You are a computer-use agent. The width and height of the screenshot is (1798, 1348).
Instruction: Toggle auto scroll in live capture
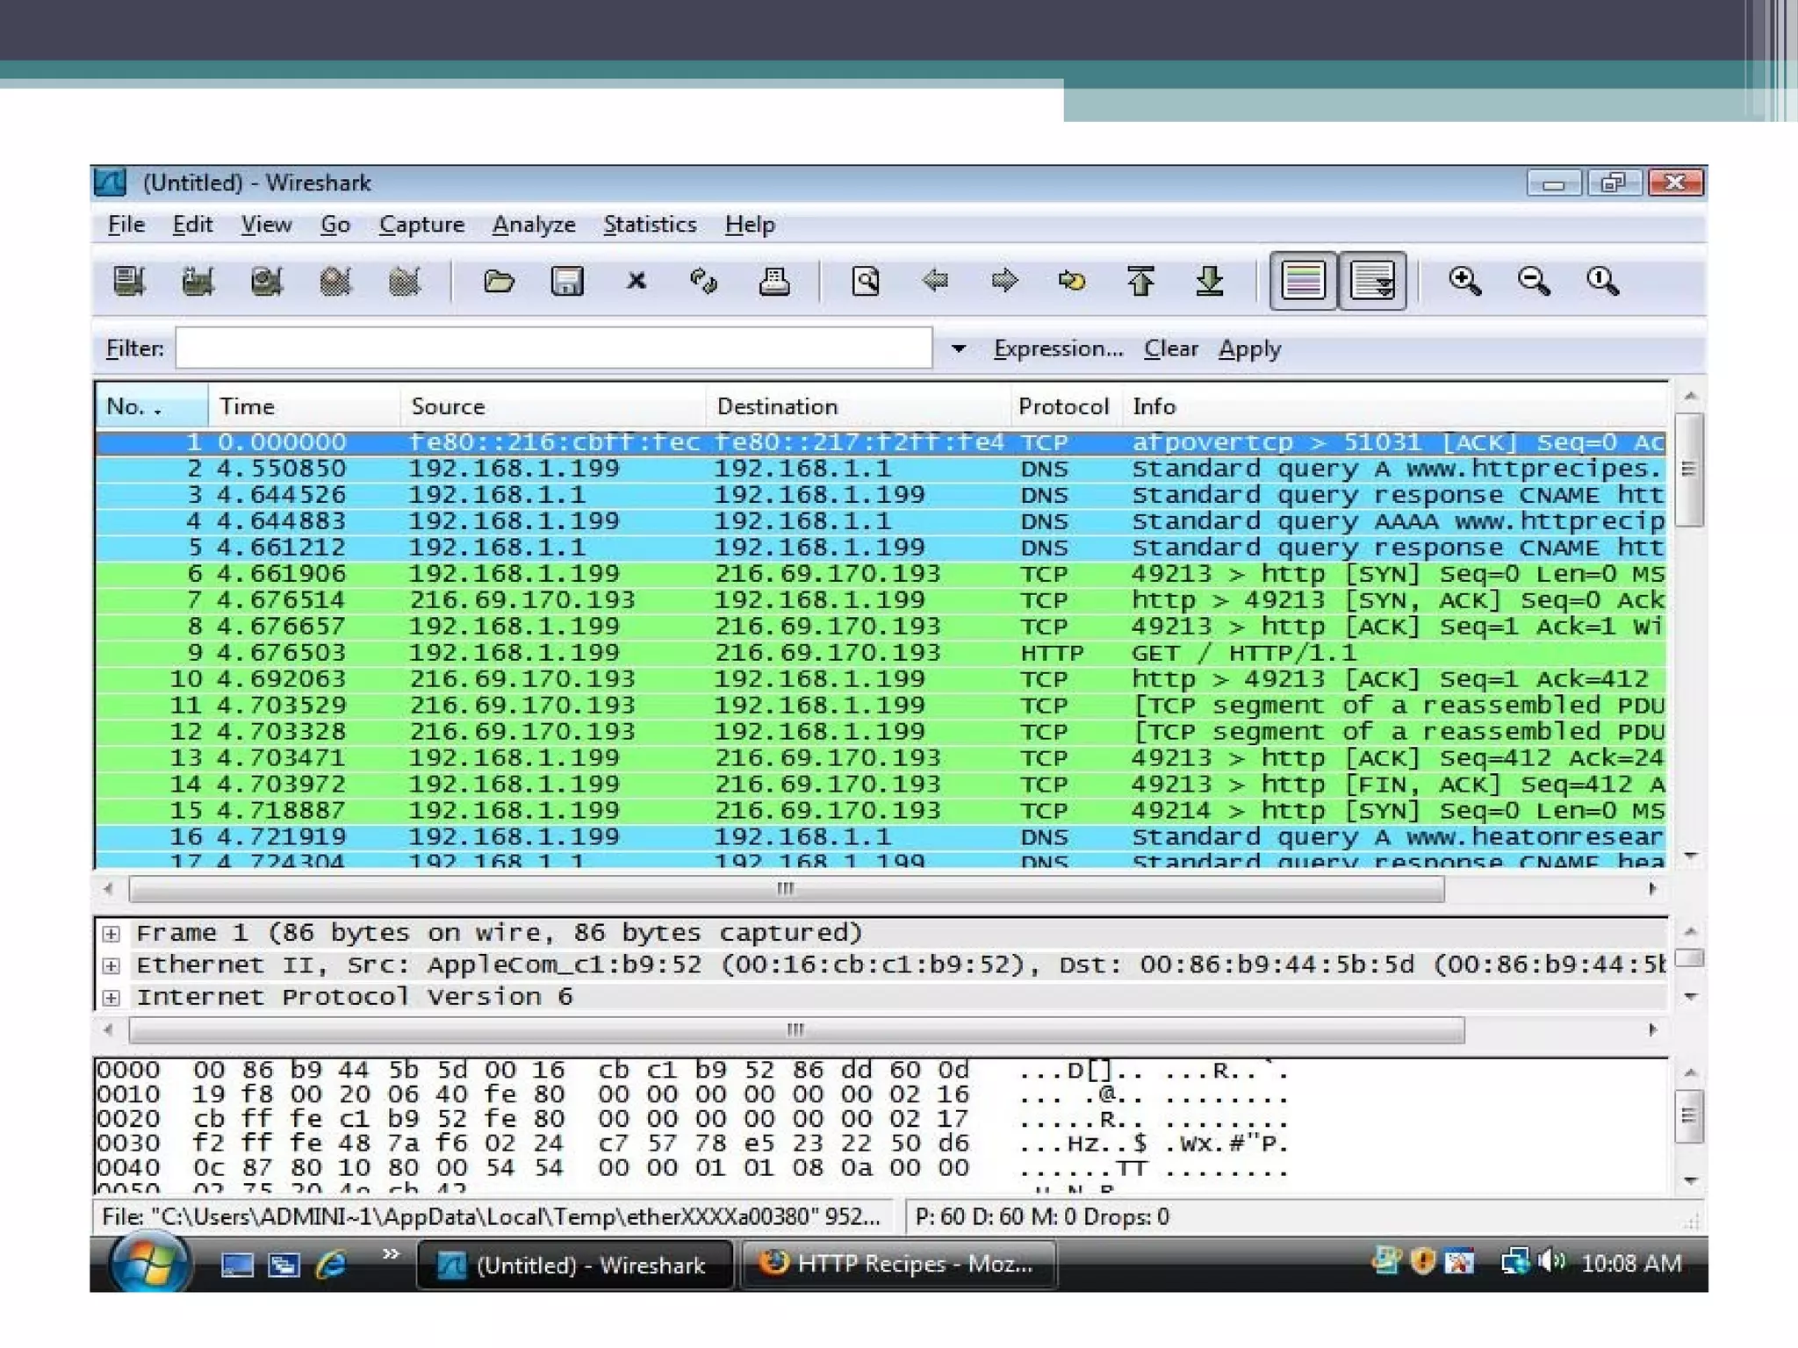tap(1372, 282)
